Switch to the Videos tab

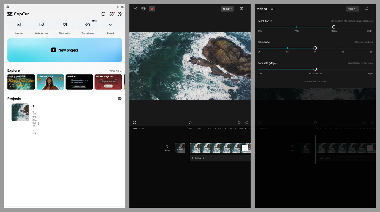(262, 9)
